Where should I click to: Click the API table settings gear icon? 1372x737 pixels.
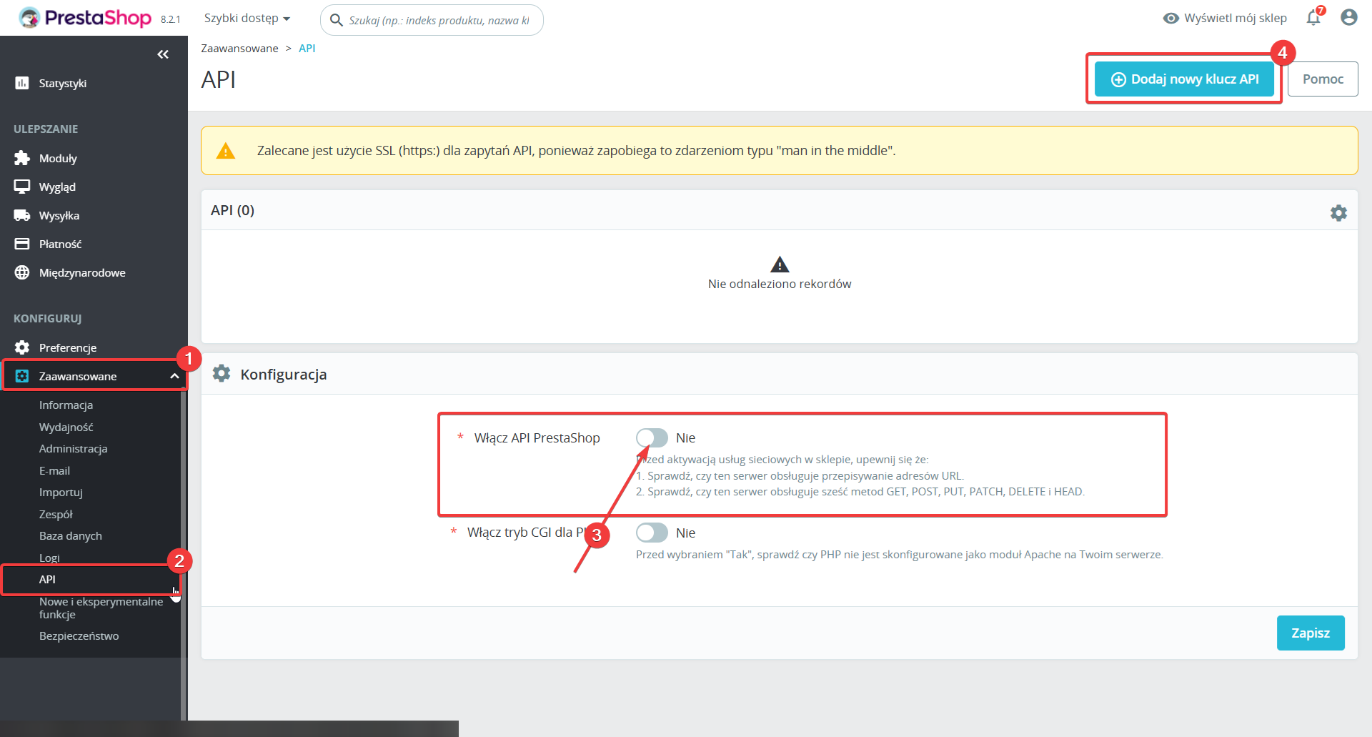click(x=1338, y=213)
